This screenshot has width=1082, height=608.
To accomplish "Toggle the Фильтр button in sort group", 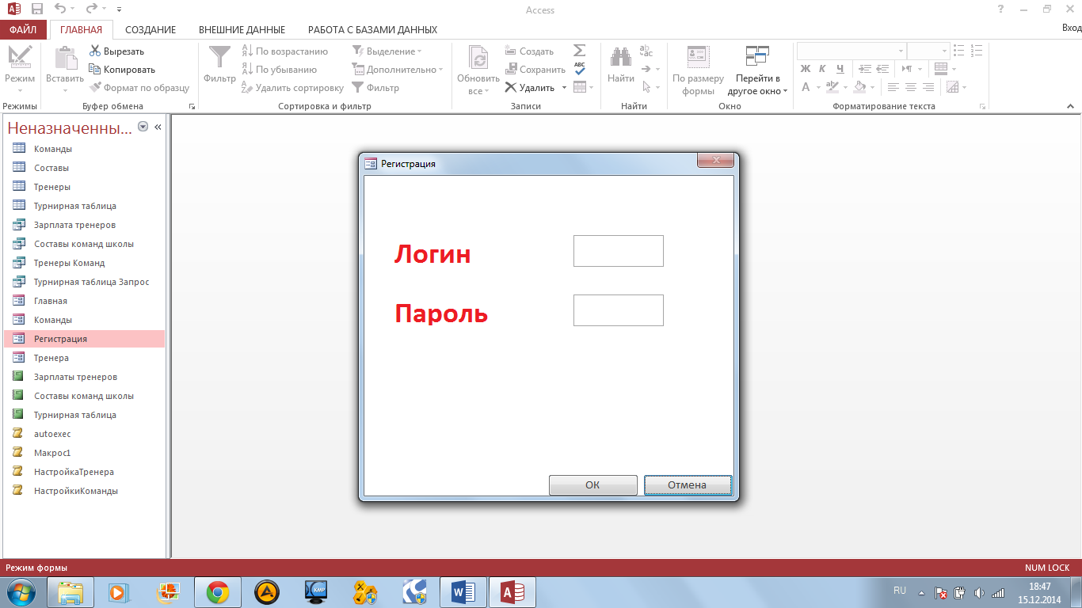I will point(375,87).
